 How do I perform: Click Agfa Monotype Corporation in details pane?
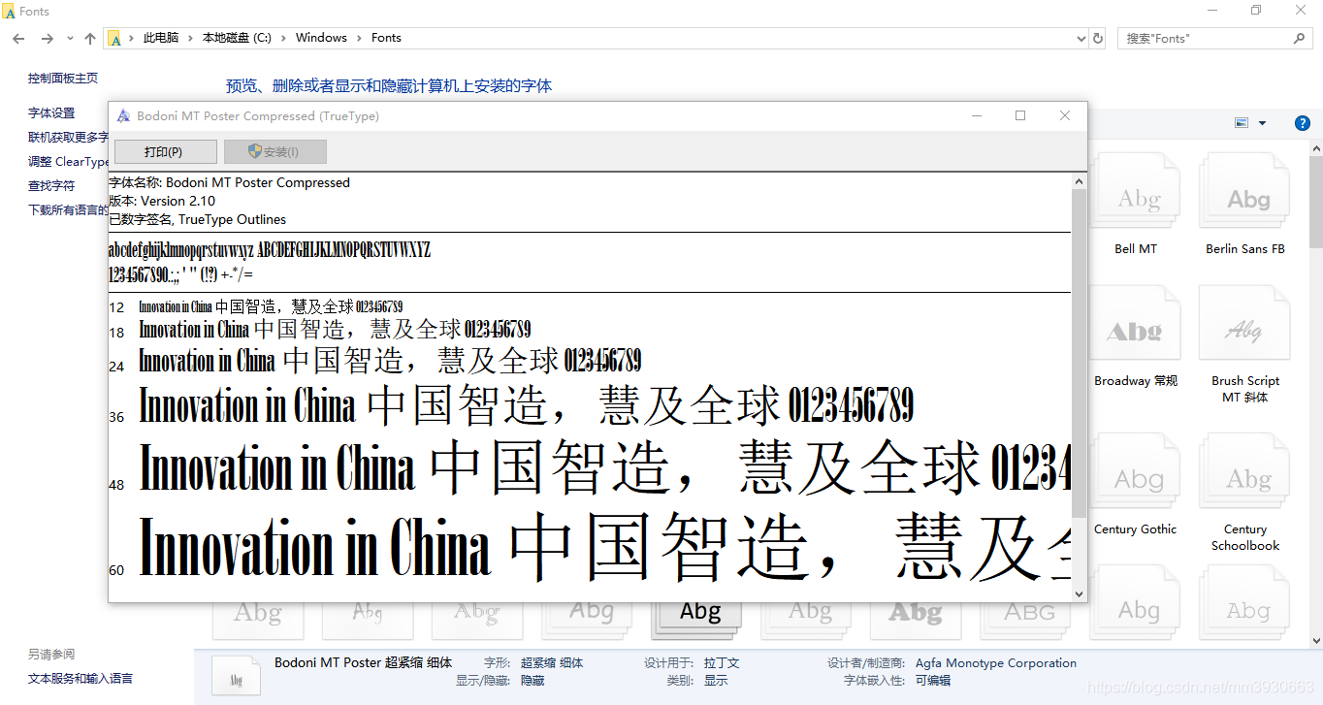996,663
